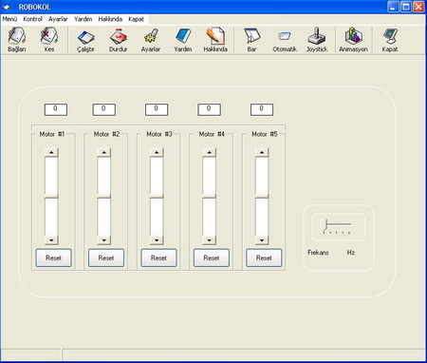Image resolution: width=427 pixels, height=363 pixels.
Task: Click Motor #2 scrollbar up arrow
Action: click(x=104, y=152)
